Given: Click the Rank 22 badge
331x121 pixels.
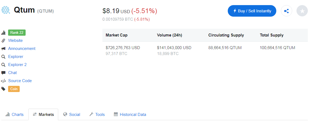Looking at the screenshot, I should pos(17,33).
